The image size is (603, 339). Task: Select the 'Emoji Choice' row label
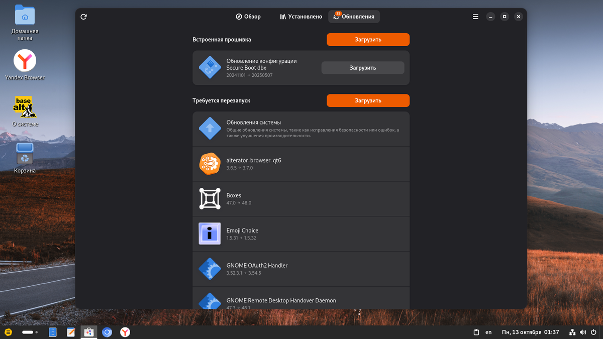pyautogui.click(x=242, y=231)
